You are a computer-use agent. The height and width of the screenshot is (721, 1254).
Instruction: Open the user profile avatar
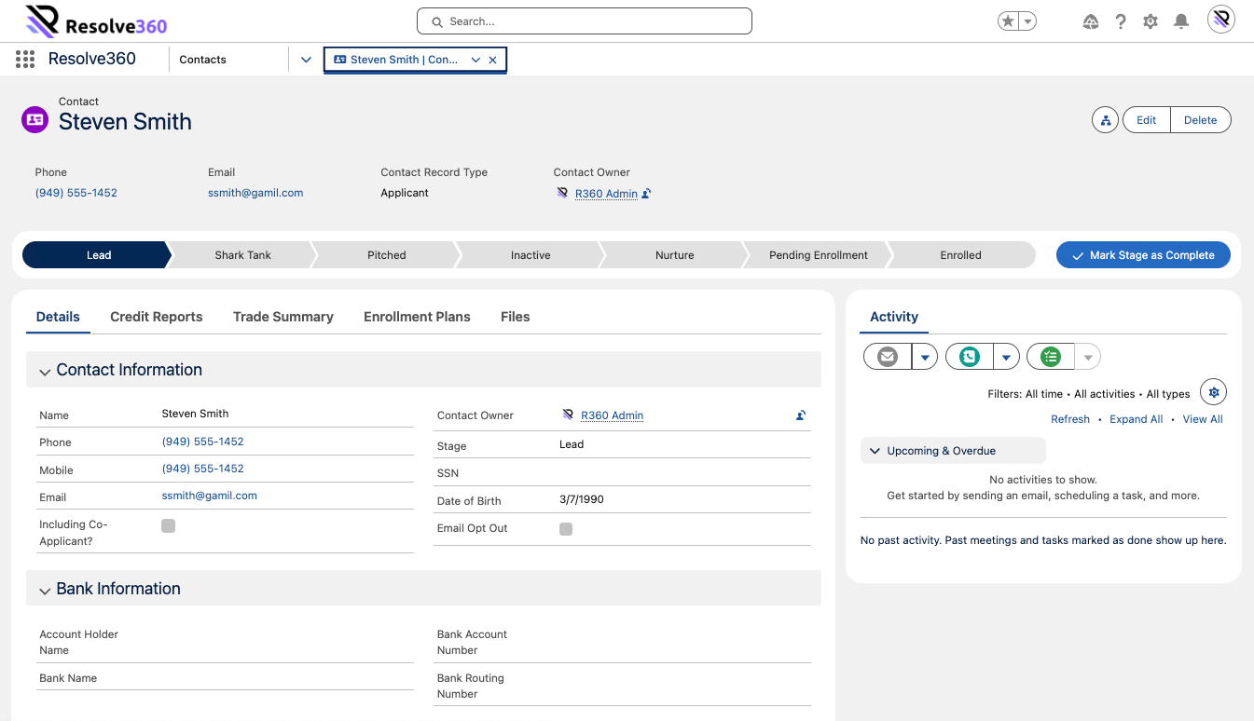tap(1221, 20)
